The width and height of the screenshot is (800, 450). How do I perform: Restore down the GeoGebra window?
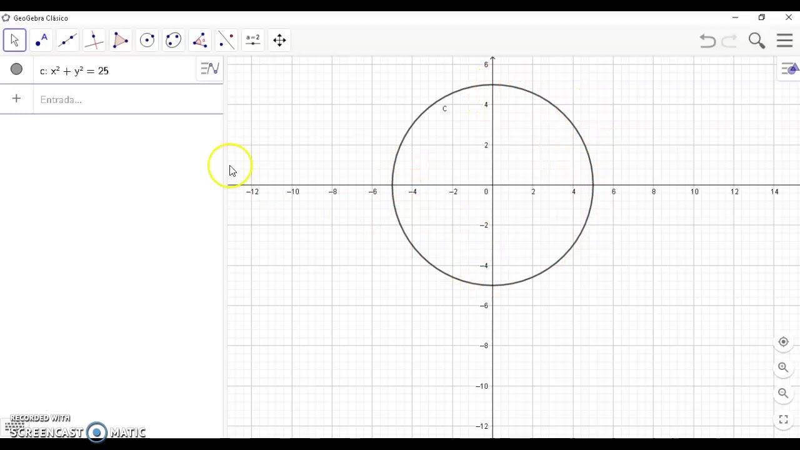762,17
